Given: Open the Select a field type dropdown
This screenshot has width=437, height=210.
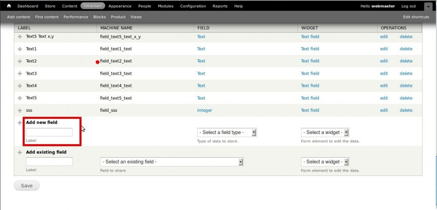Looking at the screenshot, I should pos(227,132).
